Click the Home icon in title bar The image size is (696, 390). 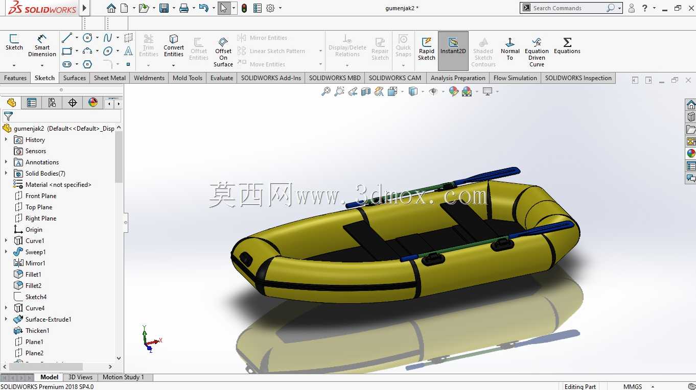[111, 8]
